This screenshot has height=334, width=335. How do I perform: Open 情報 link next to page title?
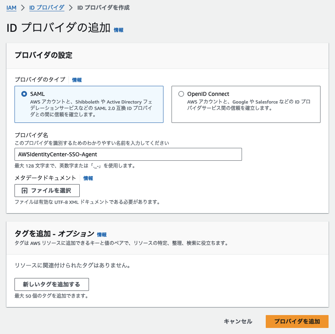click(118, 30)
